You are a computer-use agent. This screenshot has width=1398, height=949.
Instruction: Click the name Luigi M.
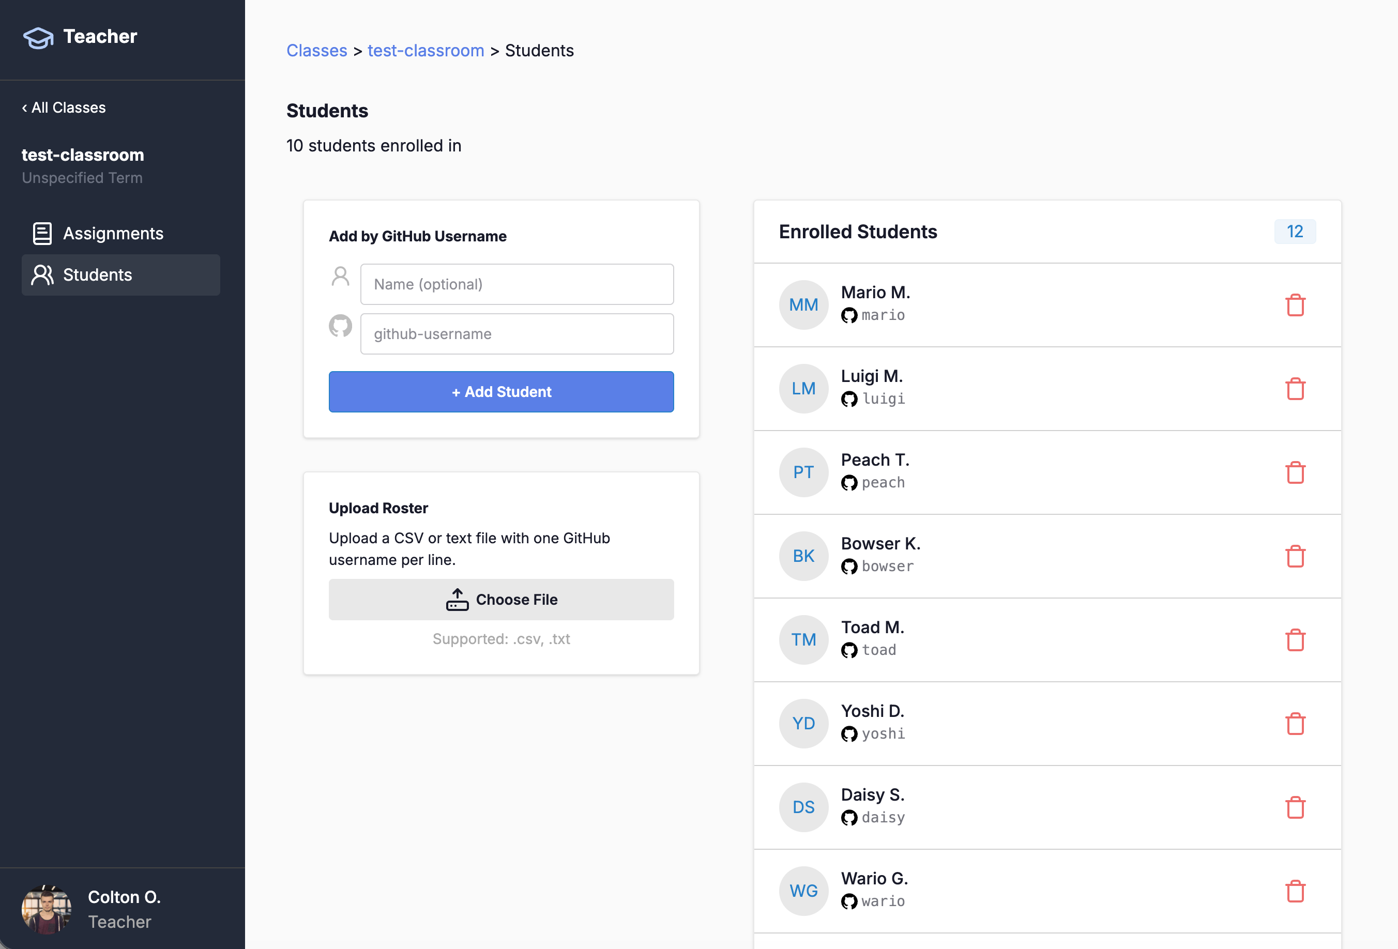(872, 376)
